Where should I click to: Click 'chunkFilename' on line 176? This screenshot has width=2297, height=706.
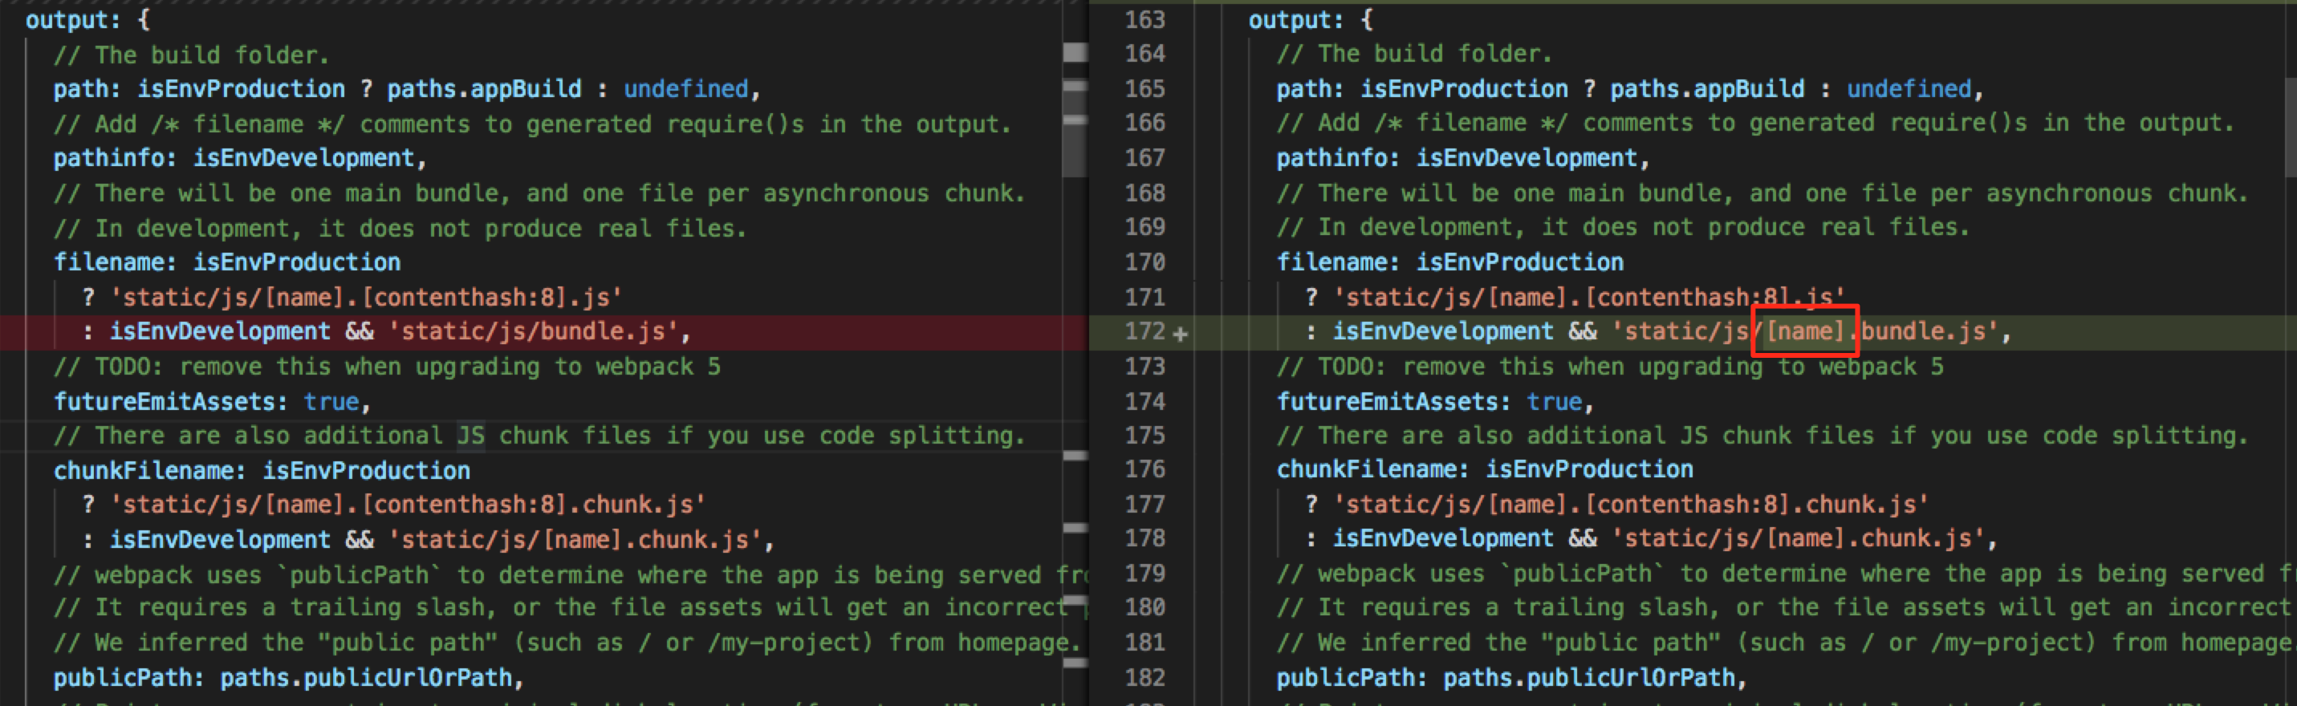(x=1367, y=470)
